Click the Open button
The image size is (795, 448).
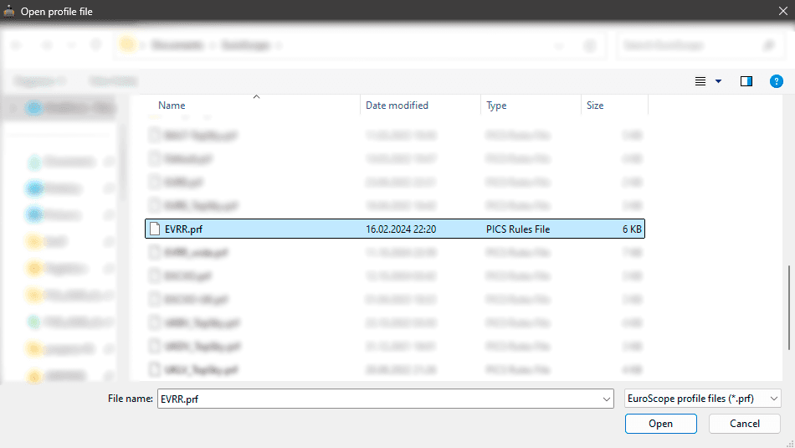point(660,424)
